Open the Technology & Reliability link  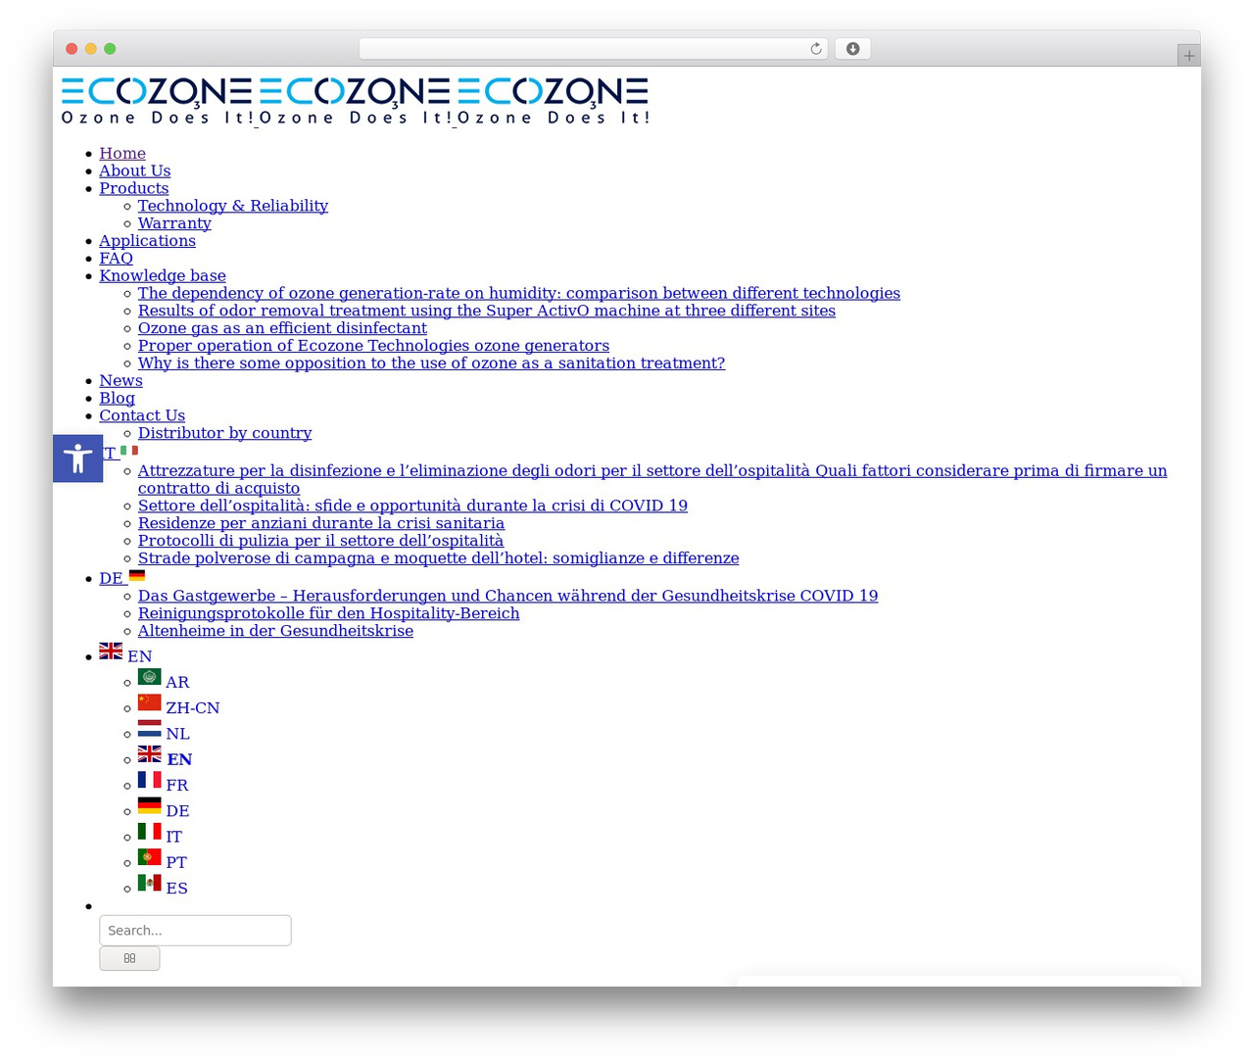[233, 206]
